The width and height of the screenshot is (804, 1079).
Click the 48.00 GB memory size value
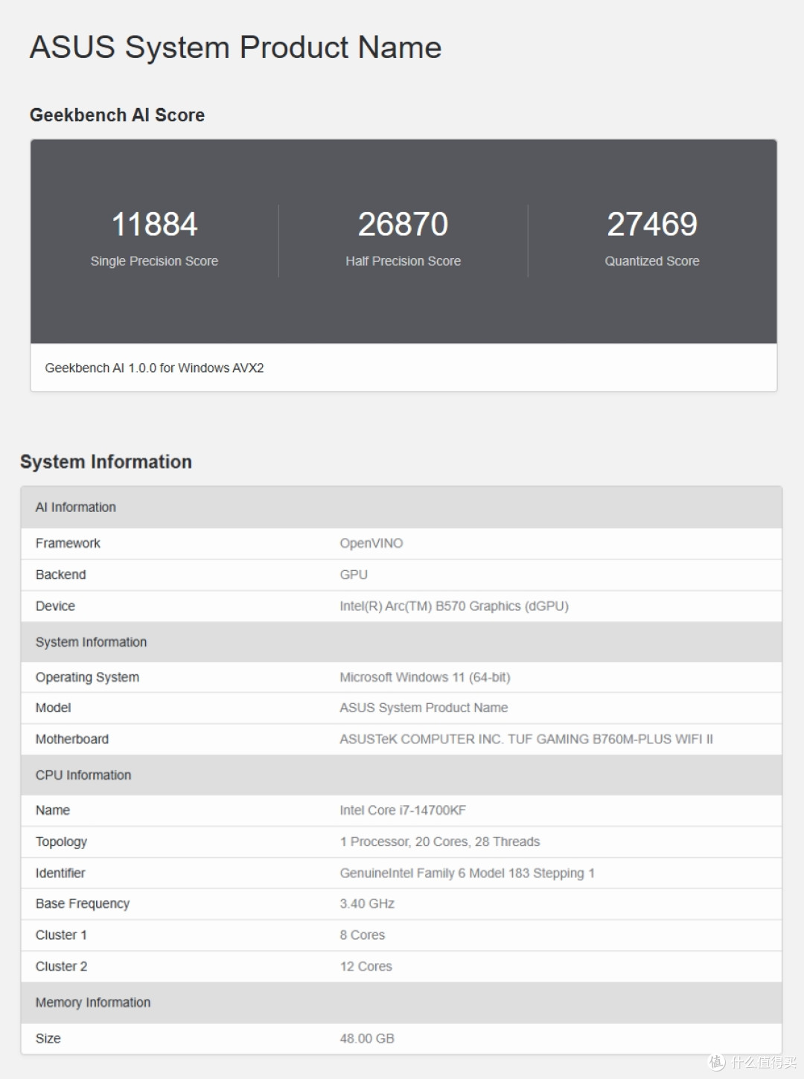click(x=367, y=1038)
